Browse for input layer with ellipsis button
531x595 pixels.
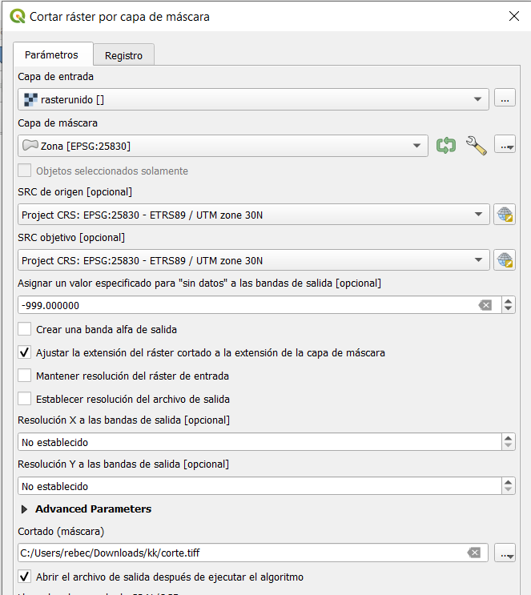505,99
